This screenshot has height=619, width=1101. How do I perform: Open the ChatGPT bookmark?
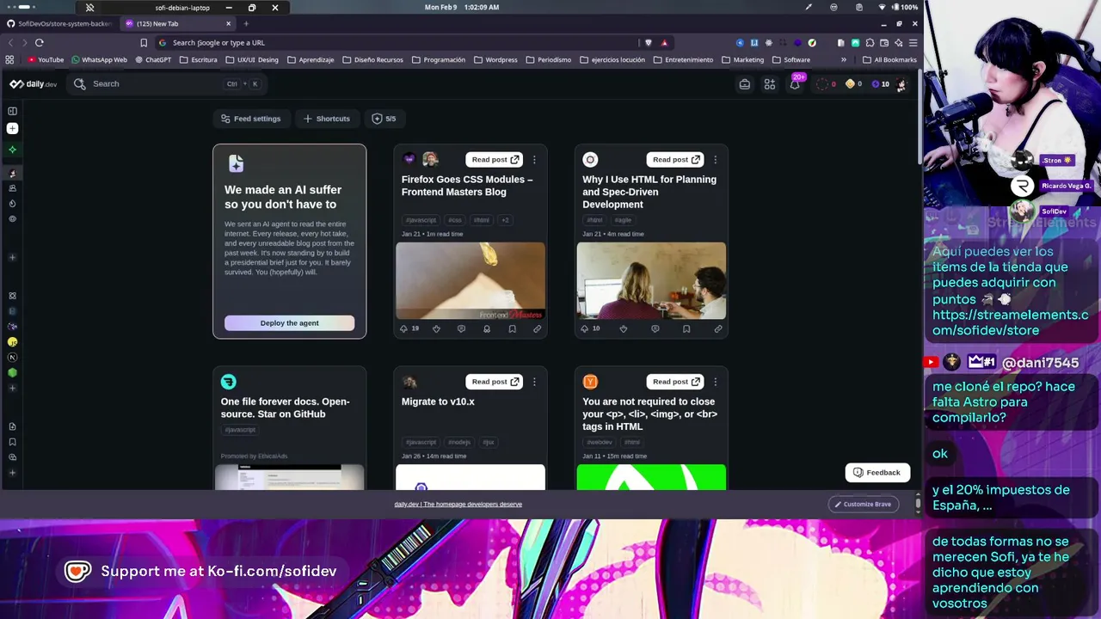[x=153, y=59]
